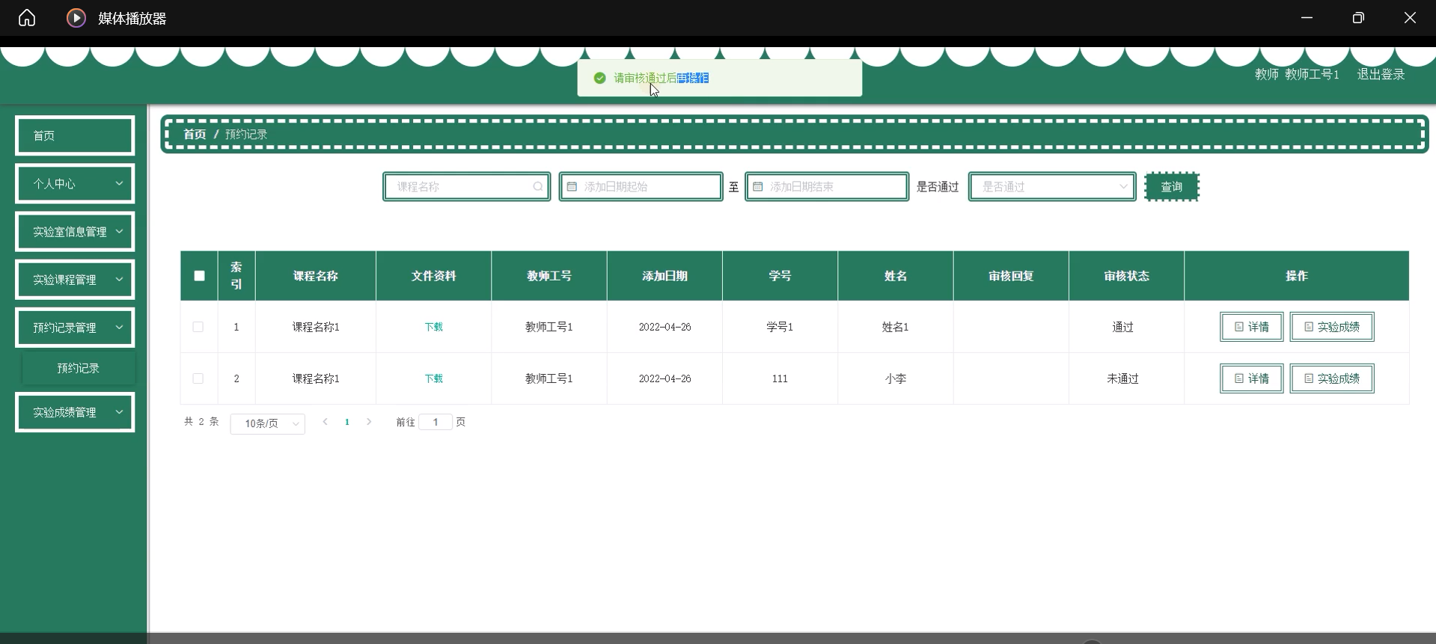Click the 文件资料 column header

[434, 276]
